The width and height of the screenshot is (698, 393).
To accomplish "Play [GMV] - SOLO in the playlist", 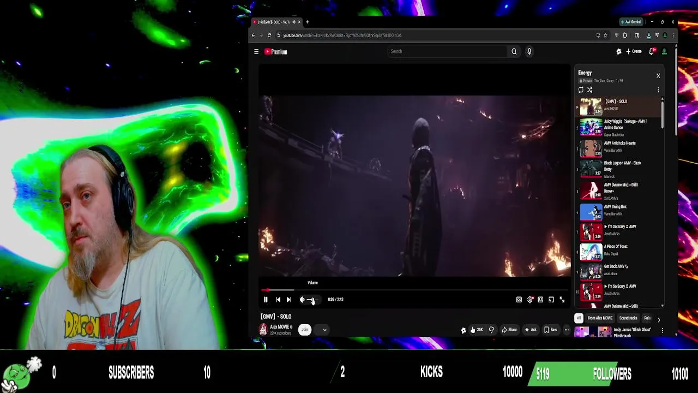I will (x=618, y=105).
